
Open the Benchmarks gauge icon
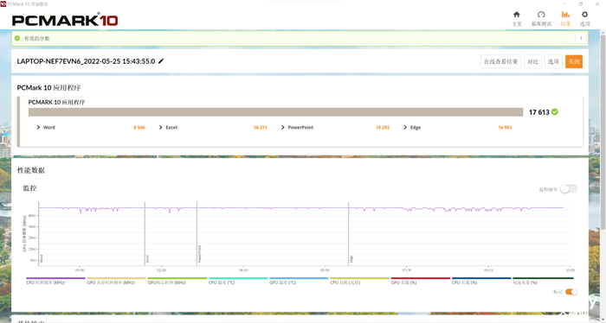click(541, 15)
